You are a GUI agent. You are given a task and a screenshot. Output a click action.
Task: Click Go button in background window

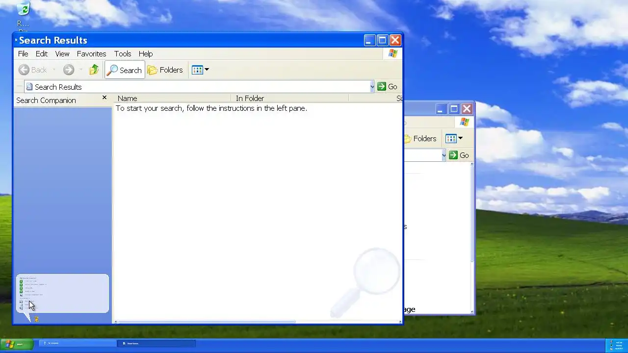(x=459, y=155)
